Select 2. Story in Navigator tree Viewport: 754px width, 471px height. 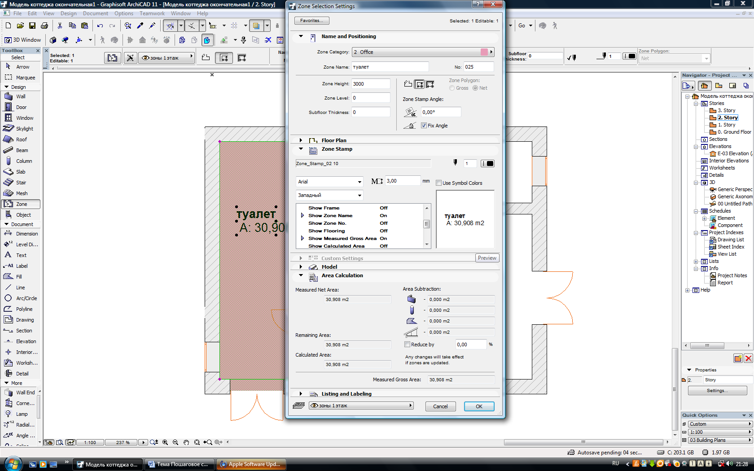point(728,118)
